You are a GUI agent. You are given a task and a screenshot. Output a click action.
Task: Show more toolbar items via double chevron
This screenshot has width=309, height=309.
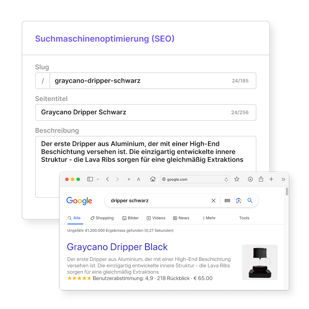[283, 179]
